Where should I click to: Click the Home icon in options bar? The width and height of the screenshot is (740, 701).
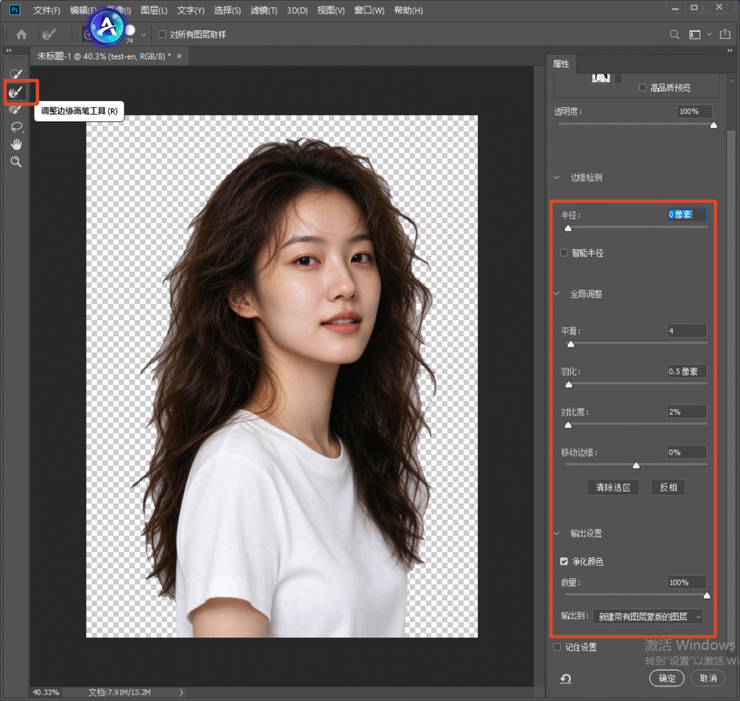tap(22, 35)
